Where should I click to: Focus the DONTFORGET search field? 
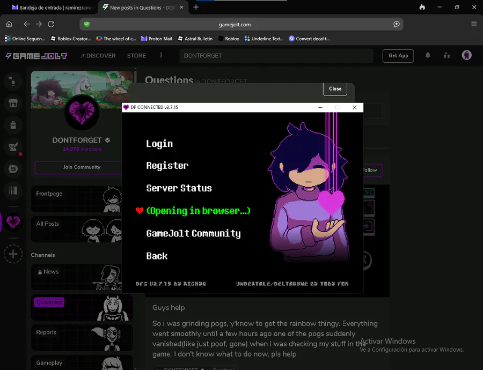pyautogui.click(x=276, y=56)
